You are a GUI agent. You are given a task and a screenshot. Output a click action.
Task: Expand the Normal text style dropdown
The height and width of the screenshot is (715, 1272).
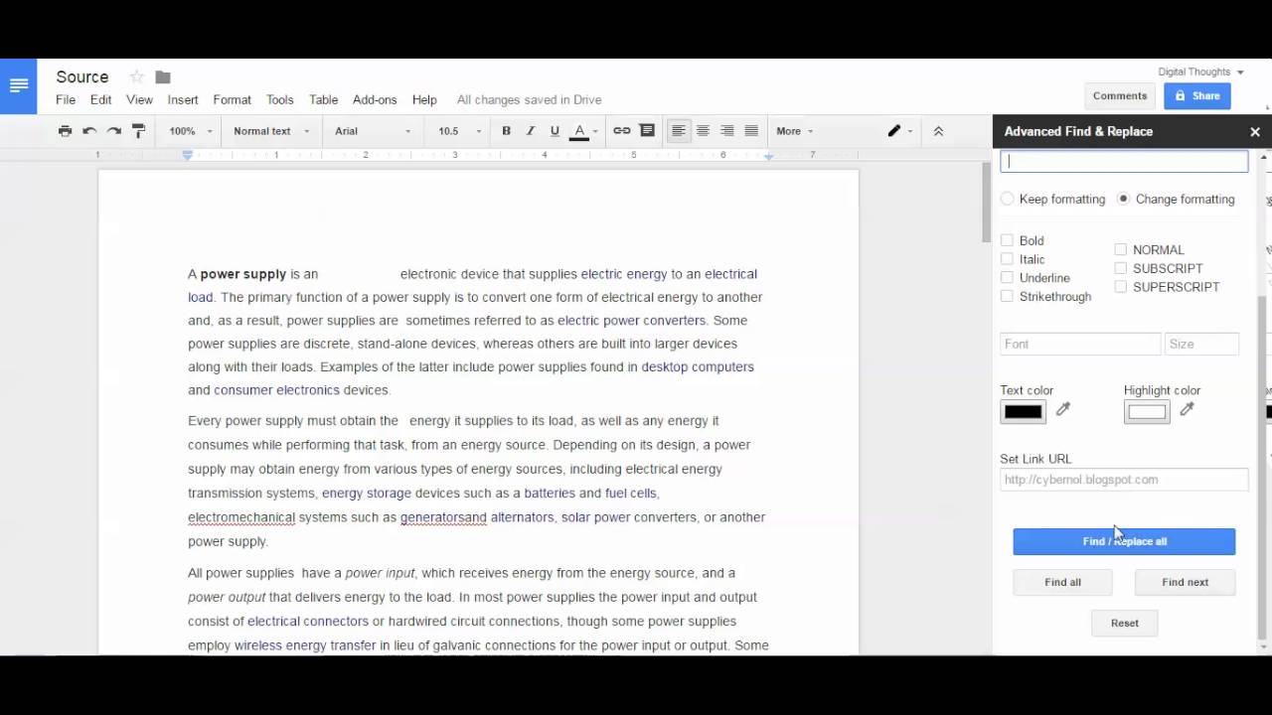[x=271, y=131]
